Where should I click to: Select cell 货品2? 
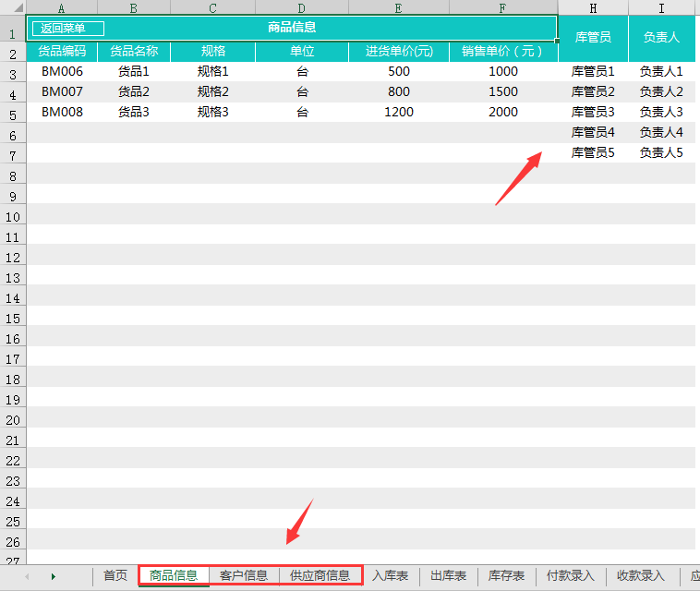(x=134, y=92)
